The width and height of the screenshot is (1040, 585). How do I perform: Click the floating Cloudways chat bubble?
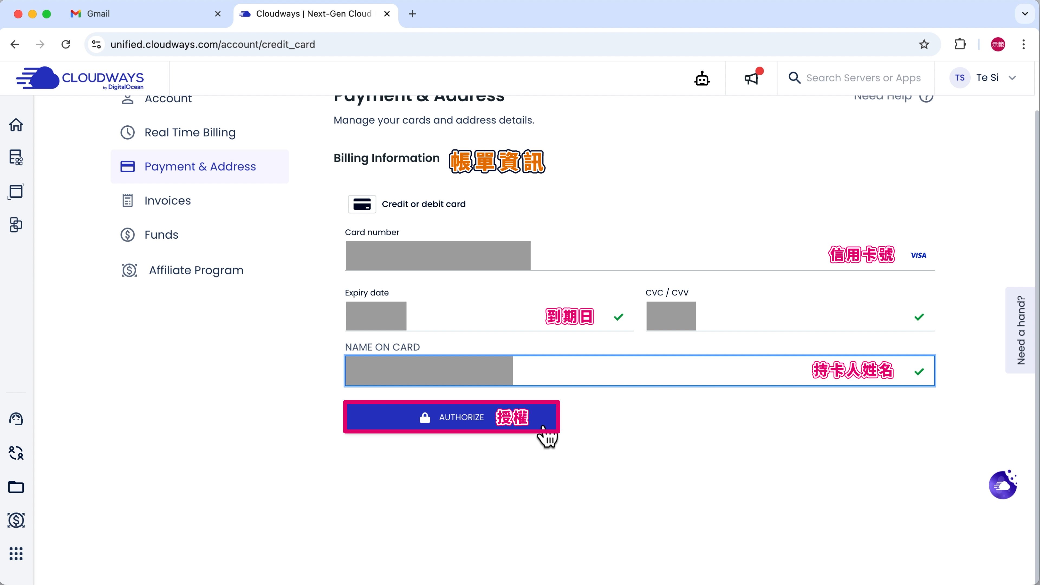click(x=1003, y=485)
